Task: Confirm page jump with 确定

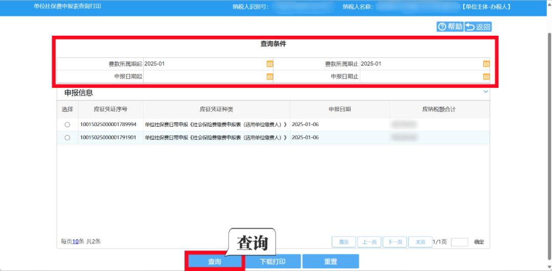Action: point(479,242)
